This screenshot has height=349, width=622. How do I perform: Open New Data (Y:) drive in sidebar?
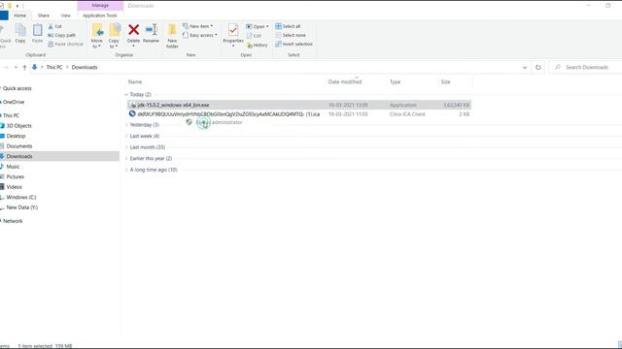point(21,207)
